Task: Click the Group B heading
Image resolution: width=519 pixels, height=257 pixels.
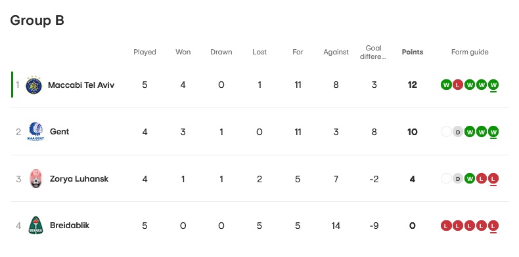Action: pyautogui.click(x=37, y=20)
